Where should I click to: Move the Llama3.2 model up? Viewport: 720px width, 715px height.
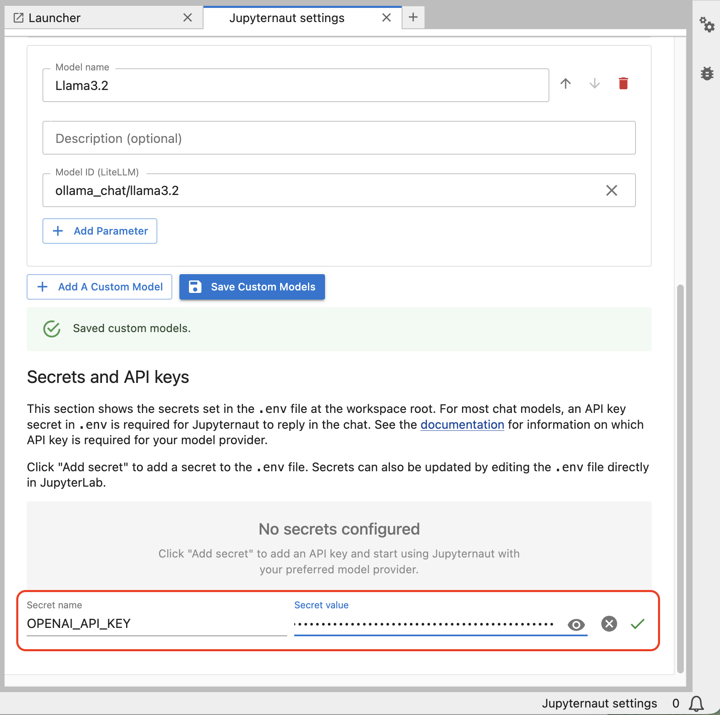tap(565, 84)
